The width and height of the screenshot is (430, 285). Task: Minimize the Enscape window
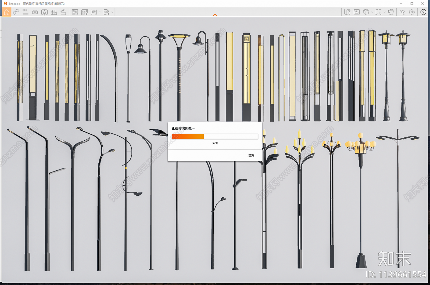coord(401,4)
